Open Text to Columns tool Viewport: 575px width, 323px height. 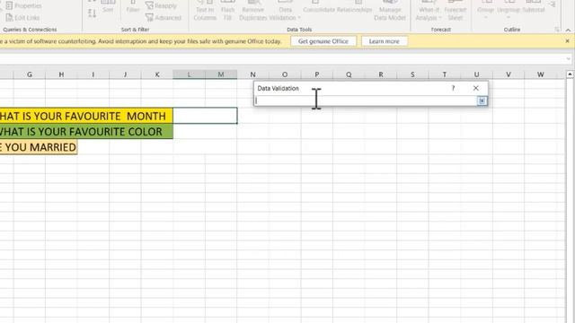click(x=205, y=11)
